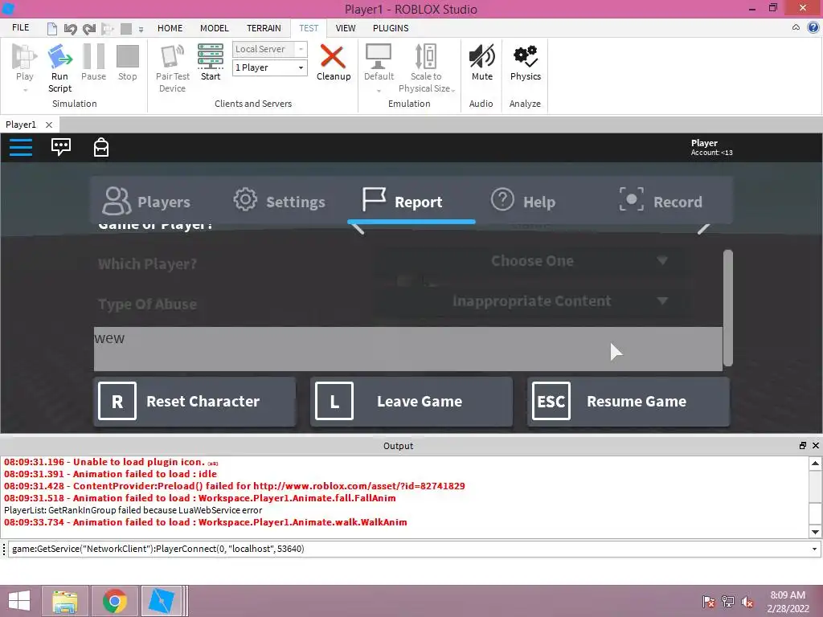The height and width of the screenshot is (617, 823).
Task: Click the ROBLOX Studio taskbar icon
Action: click(161, 601)
